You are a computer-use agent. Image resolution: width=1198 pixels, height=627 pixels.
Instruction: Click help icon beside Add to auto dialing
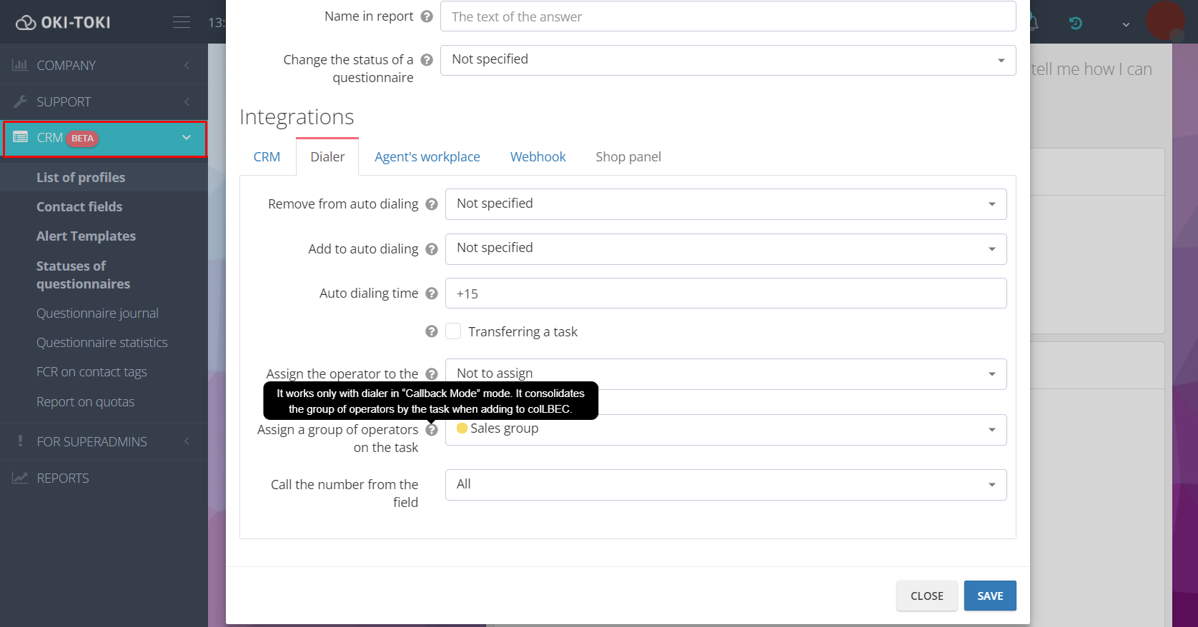click(432, 249)
